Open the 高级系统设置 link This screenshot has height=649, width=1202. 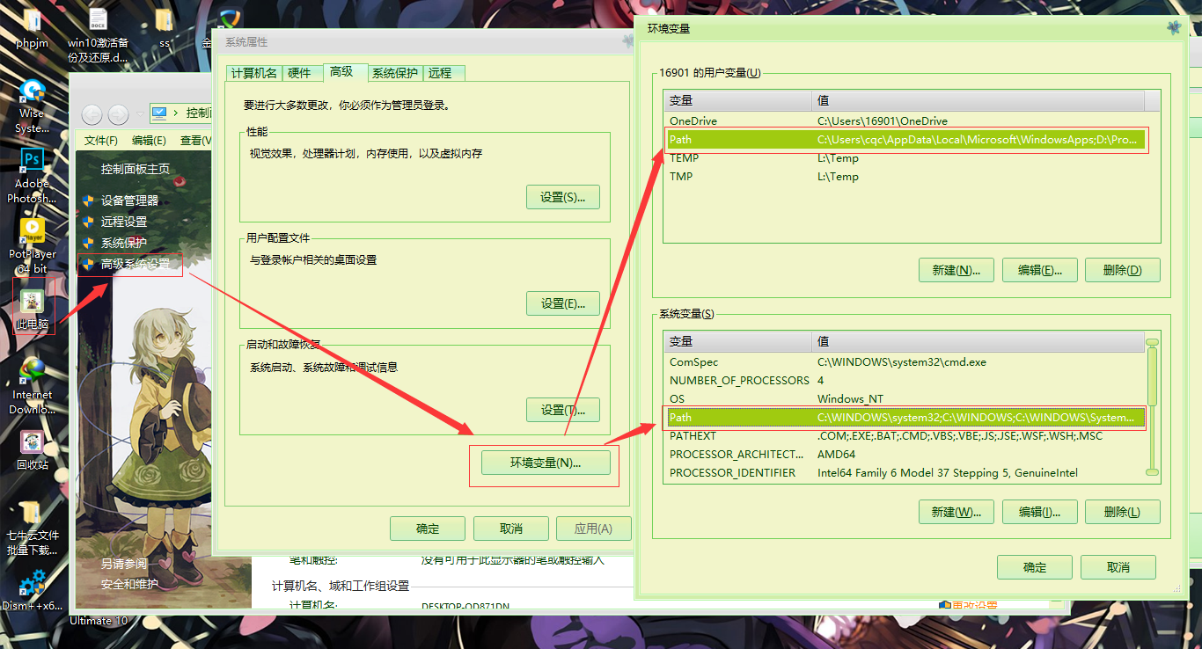click(136, 264)
